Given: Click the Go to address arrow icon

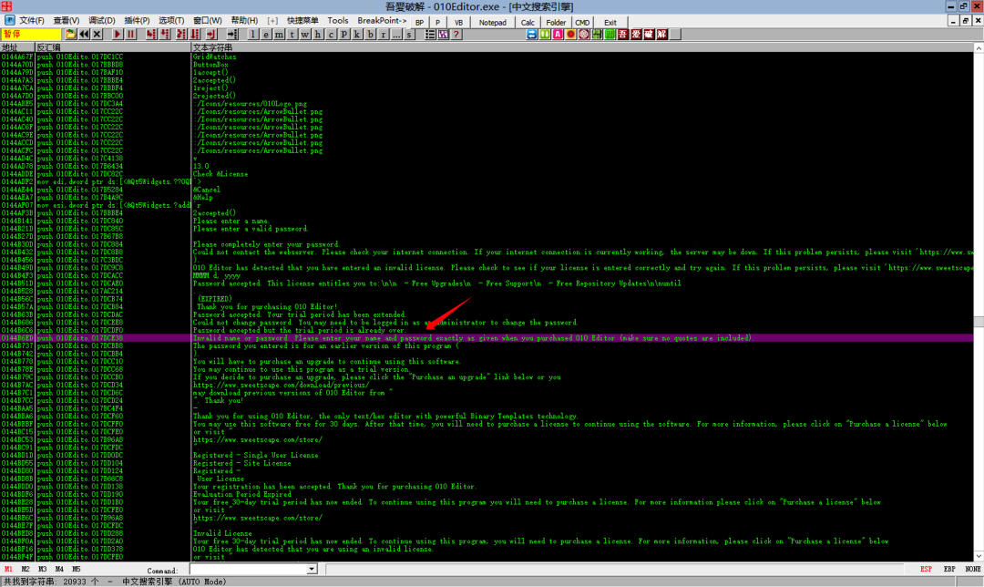Looking at the screenshot, I should pos(232,35).
